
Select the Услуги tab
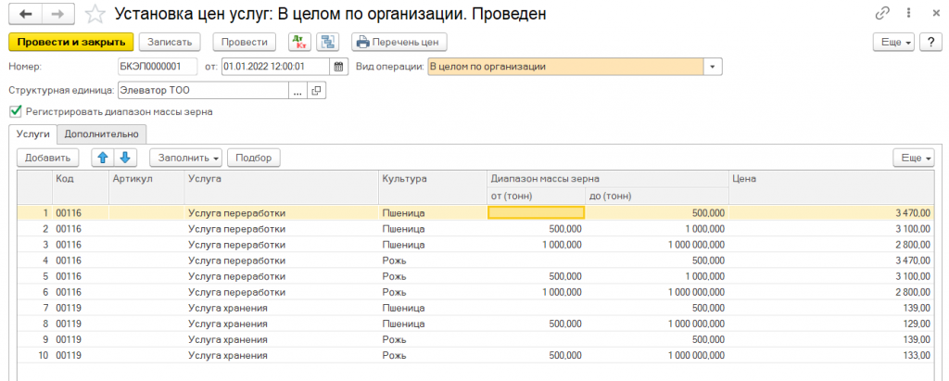tap(32, 134)
